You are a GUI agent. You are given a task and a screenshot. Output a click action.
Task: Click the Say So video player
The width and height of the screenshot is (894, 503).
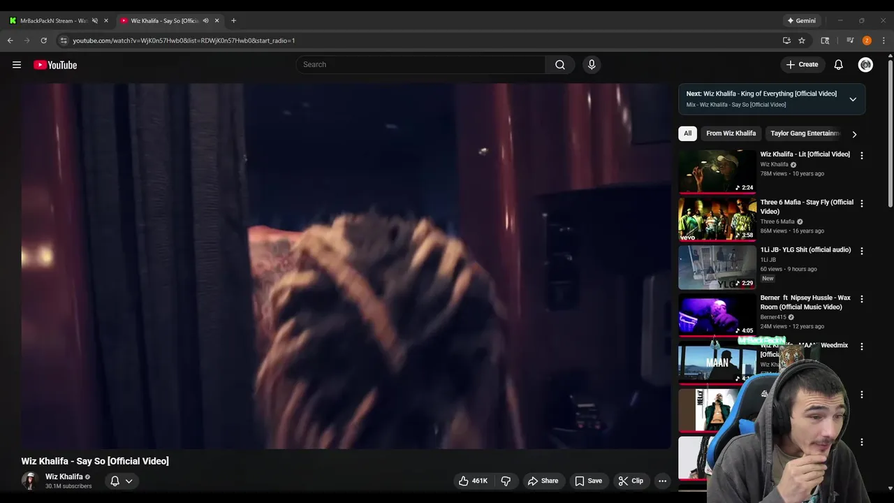point(346,265)
